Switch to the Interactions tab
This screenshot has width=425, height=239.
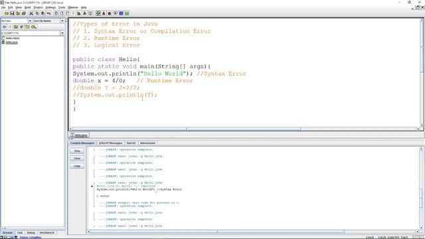point(147,143)
